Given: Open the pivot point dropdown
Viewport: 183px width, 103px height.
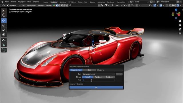Looking at the screenshot, I should pyautogui.click(x=126, y=5).
